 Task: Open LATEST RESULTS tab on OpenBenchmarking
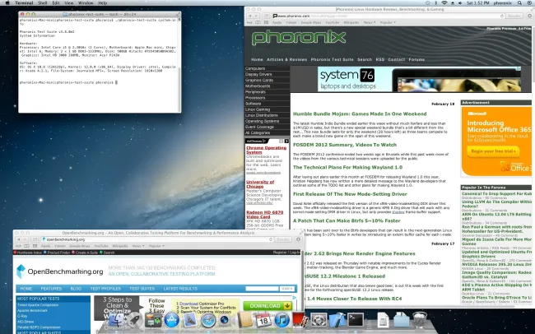click(x=180, y=289)
